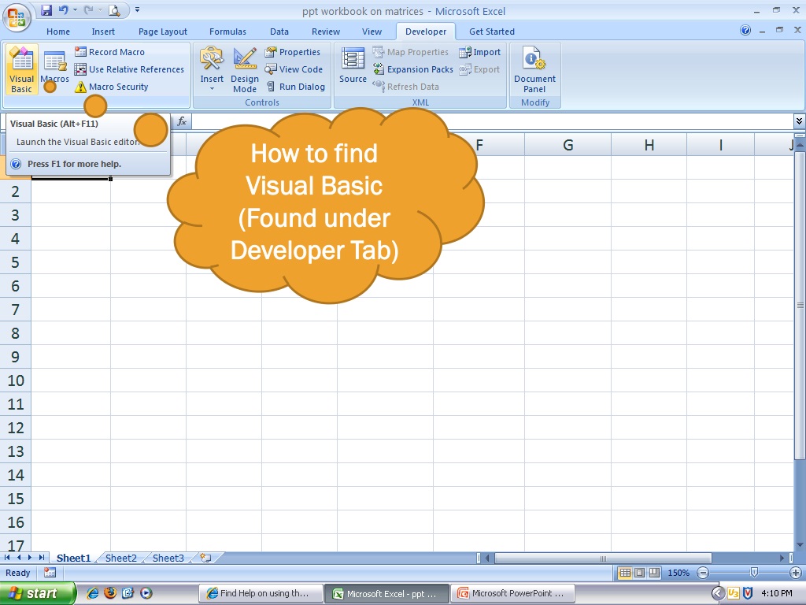Zoom out with minus button
Image resolution: width=806 pixels, height=605 pixels.
(703, 573)
